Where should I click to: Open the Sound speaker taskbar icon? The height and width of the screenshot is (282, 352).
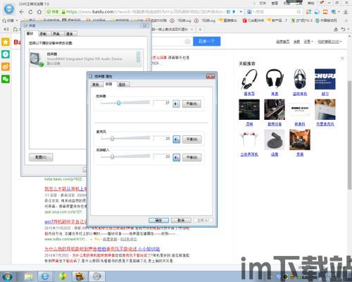click(x=96, y=276)
